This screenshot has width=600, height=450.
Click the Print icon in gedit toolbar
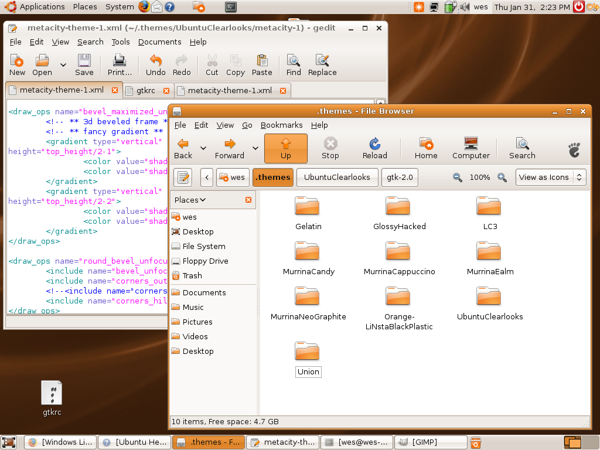coord(120,65)
